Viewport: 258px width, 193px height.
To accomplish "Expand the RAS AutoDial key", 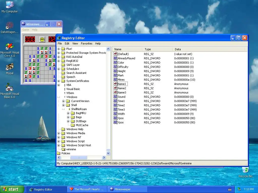I will click(x=58, y=57).
